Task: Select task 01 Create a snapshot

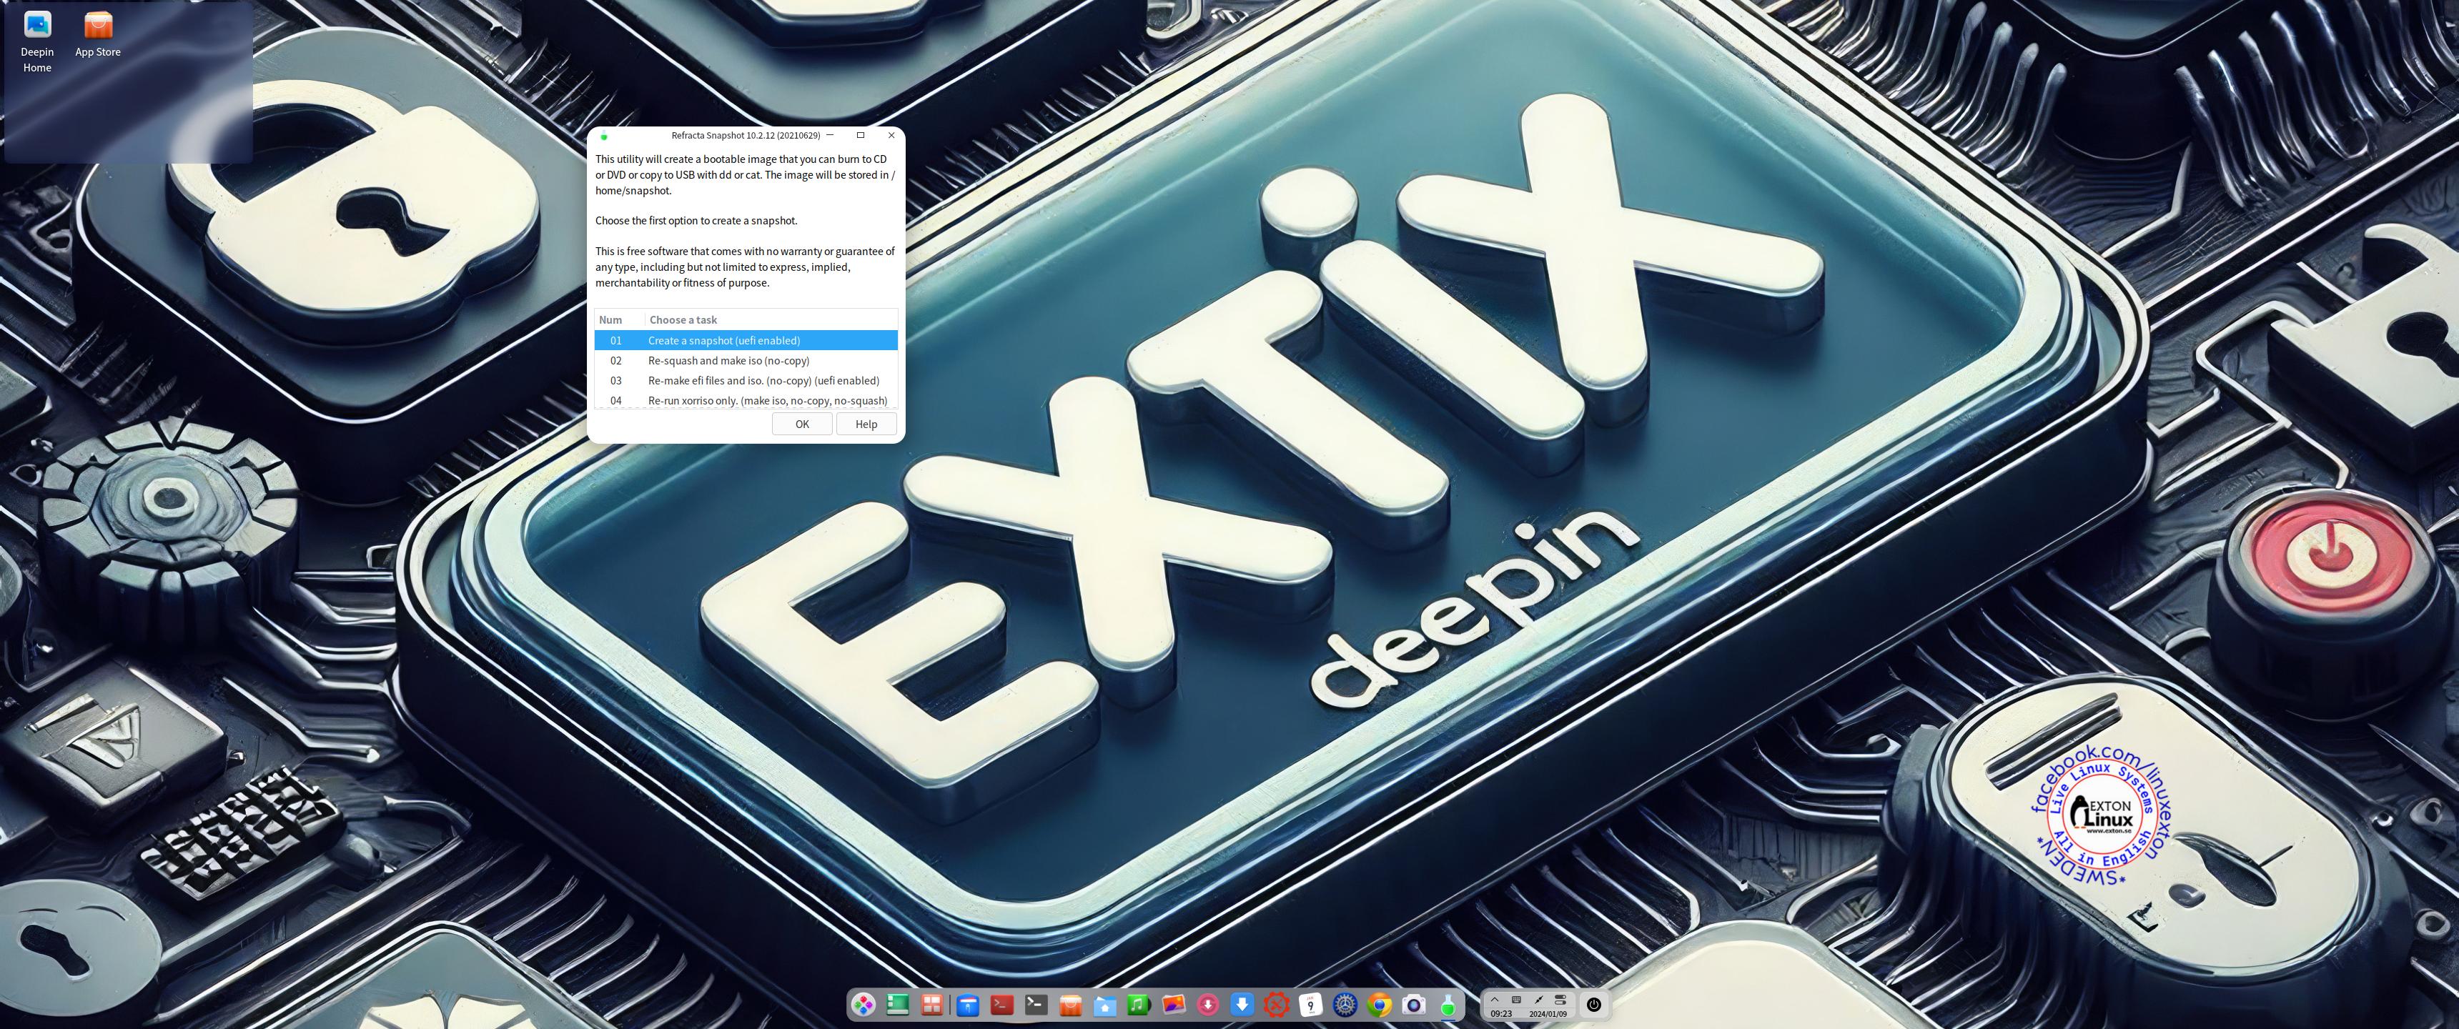Action: click(746, 340)
